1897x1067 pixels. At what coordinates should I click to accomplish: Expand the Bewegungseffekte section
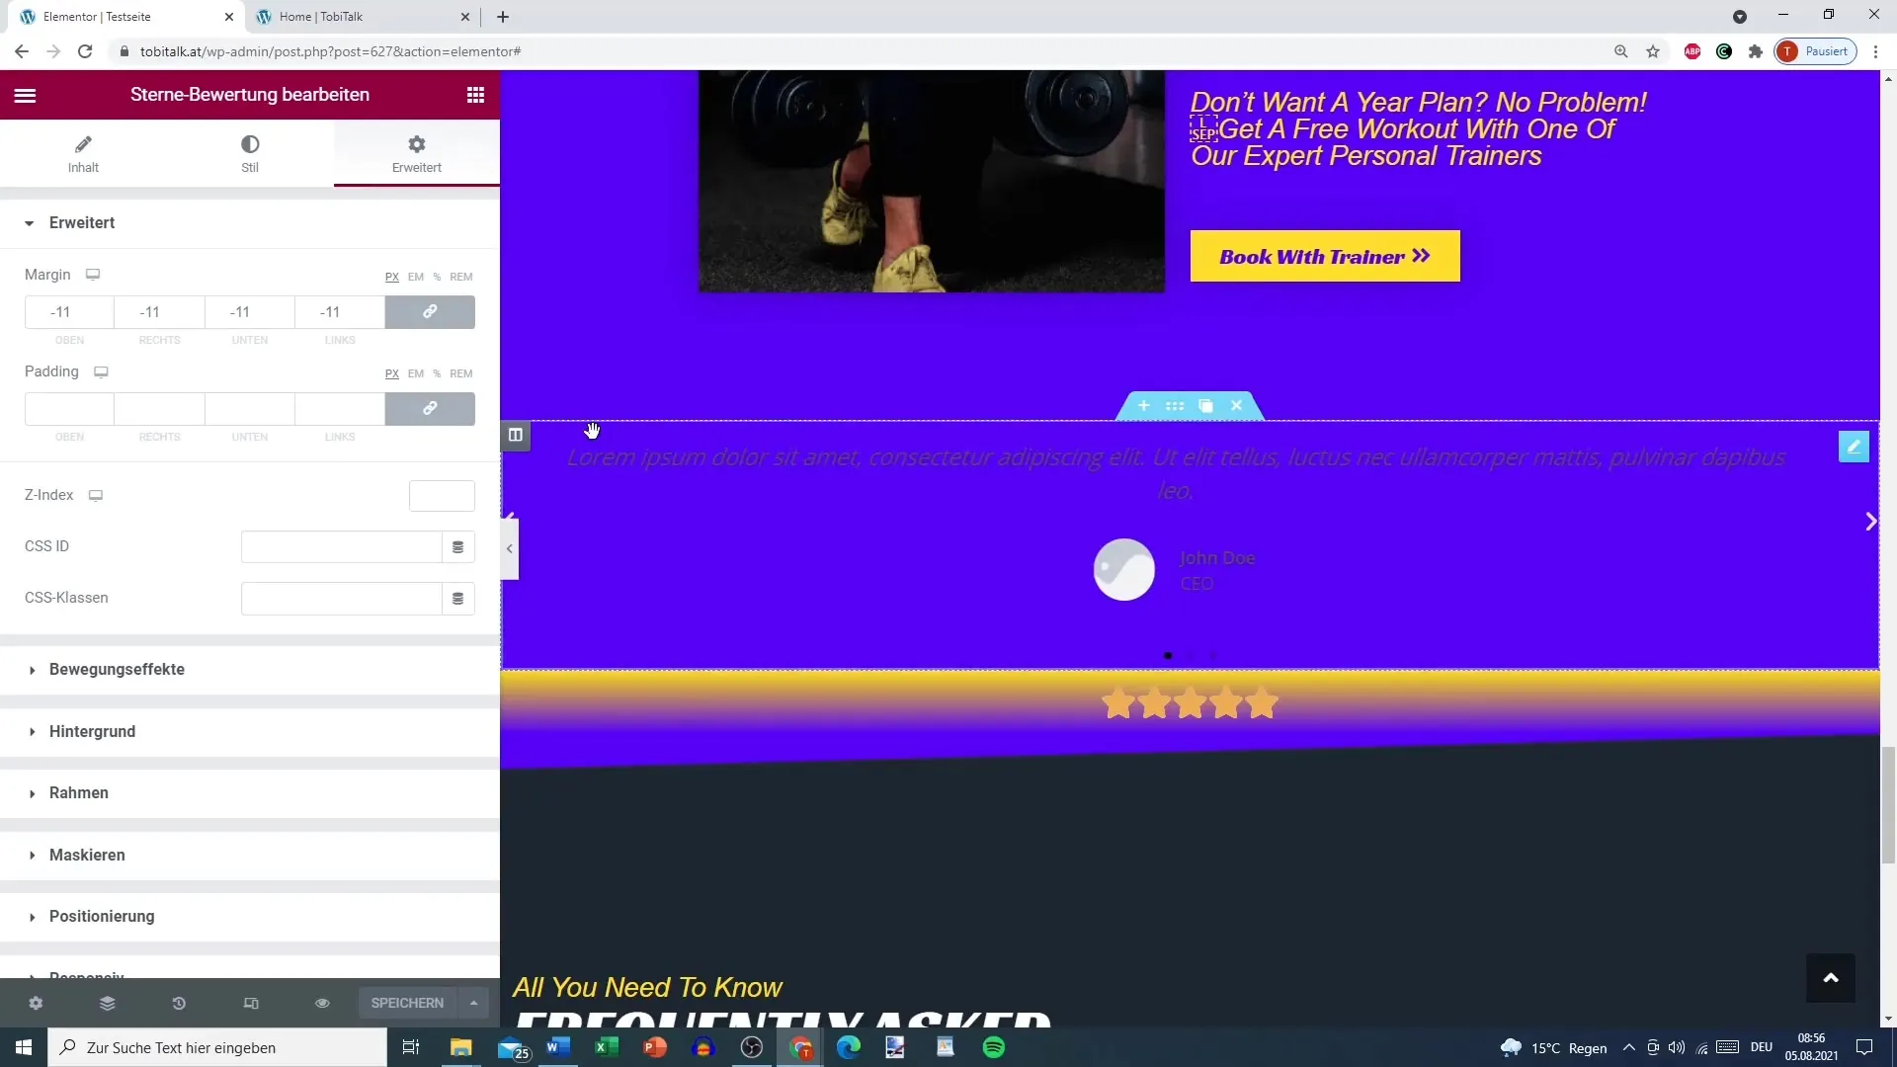(249, 670)
